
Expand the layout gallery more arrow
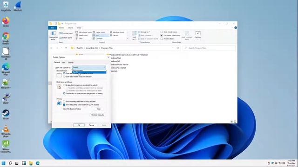tap(128, 39)
